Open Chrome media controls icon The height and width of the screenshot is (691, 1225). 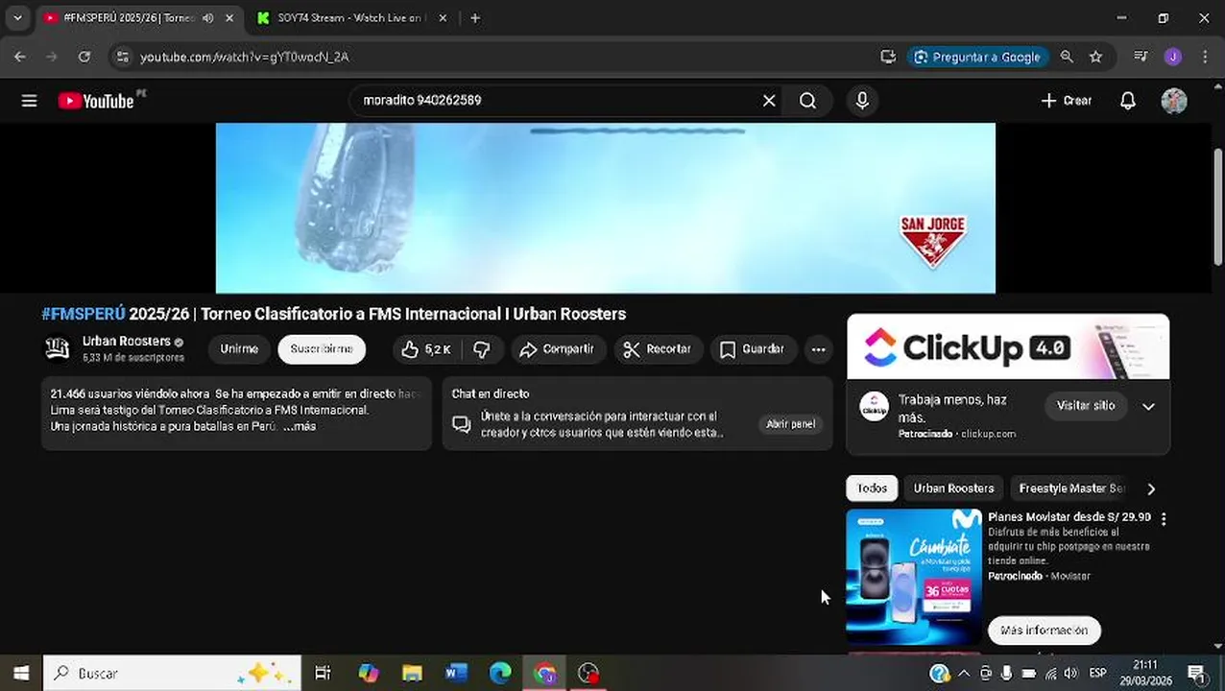point(1141,57)
